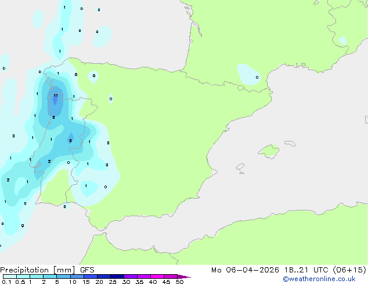The width and height of the screenshot is (368, 284).
Task: Click the darkest blue rain core over Galicia
Action: 55,100
